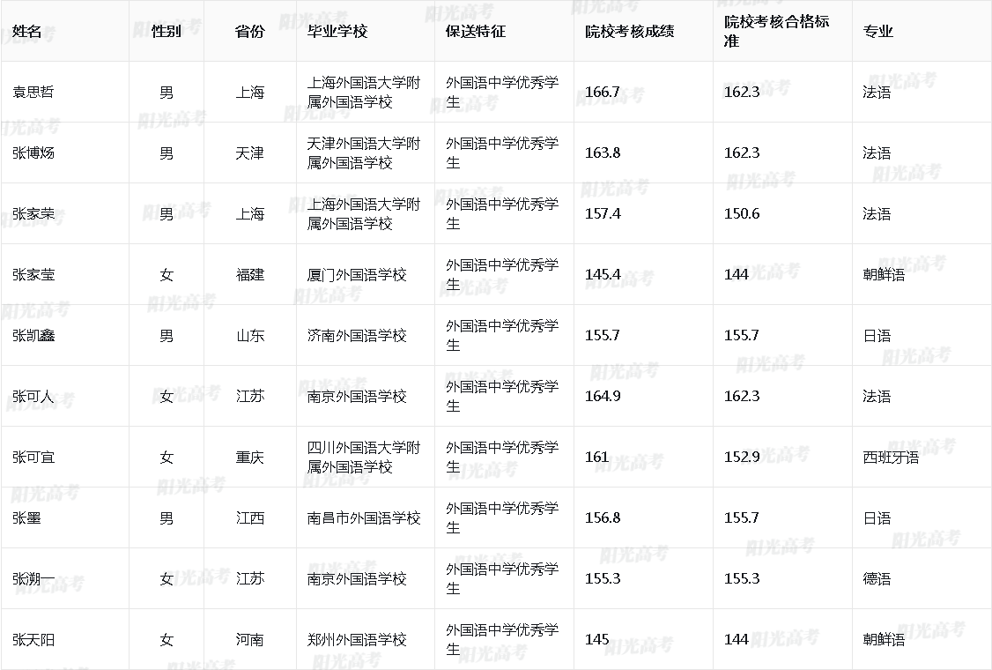The image size is (992, 670).
Task: Click 重庆 province cell
Action: point(249,457)
